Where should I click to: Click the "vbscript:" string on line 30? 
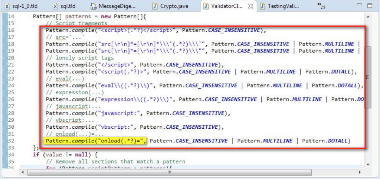pos(116,127)
